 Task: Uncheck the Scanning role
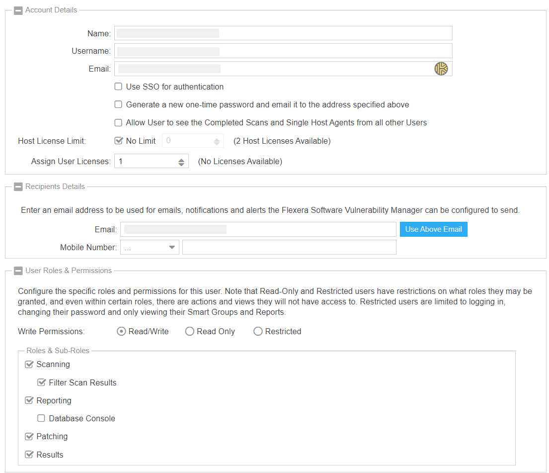pyautogui.click(x=29, y=364)
